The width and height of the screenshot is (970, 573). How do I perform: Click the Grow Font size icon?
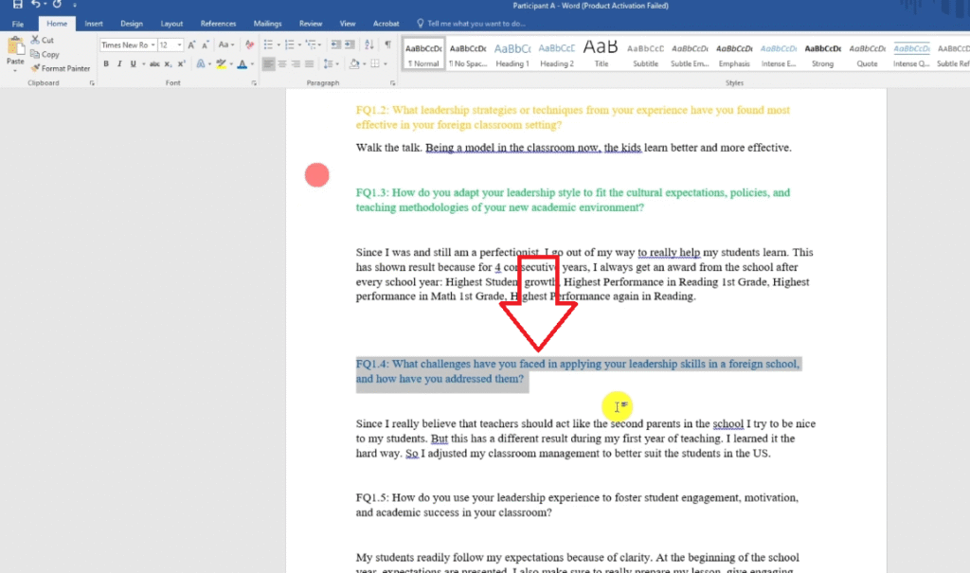(192, 45)
